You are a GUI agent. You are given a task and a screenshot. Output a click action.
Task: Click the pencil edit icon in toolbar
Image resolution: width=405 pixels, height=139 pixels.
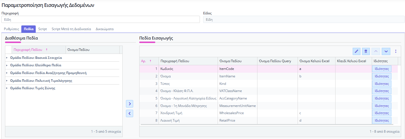click(x=356, y=51)
